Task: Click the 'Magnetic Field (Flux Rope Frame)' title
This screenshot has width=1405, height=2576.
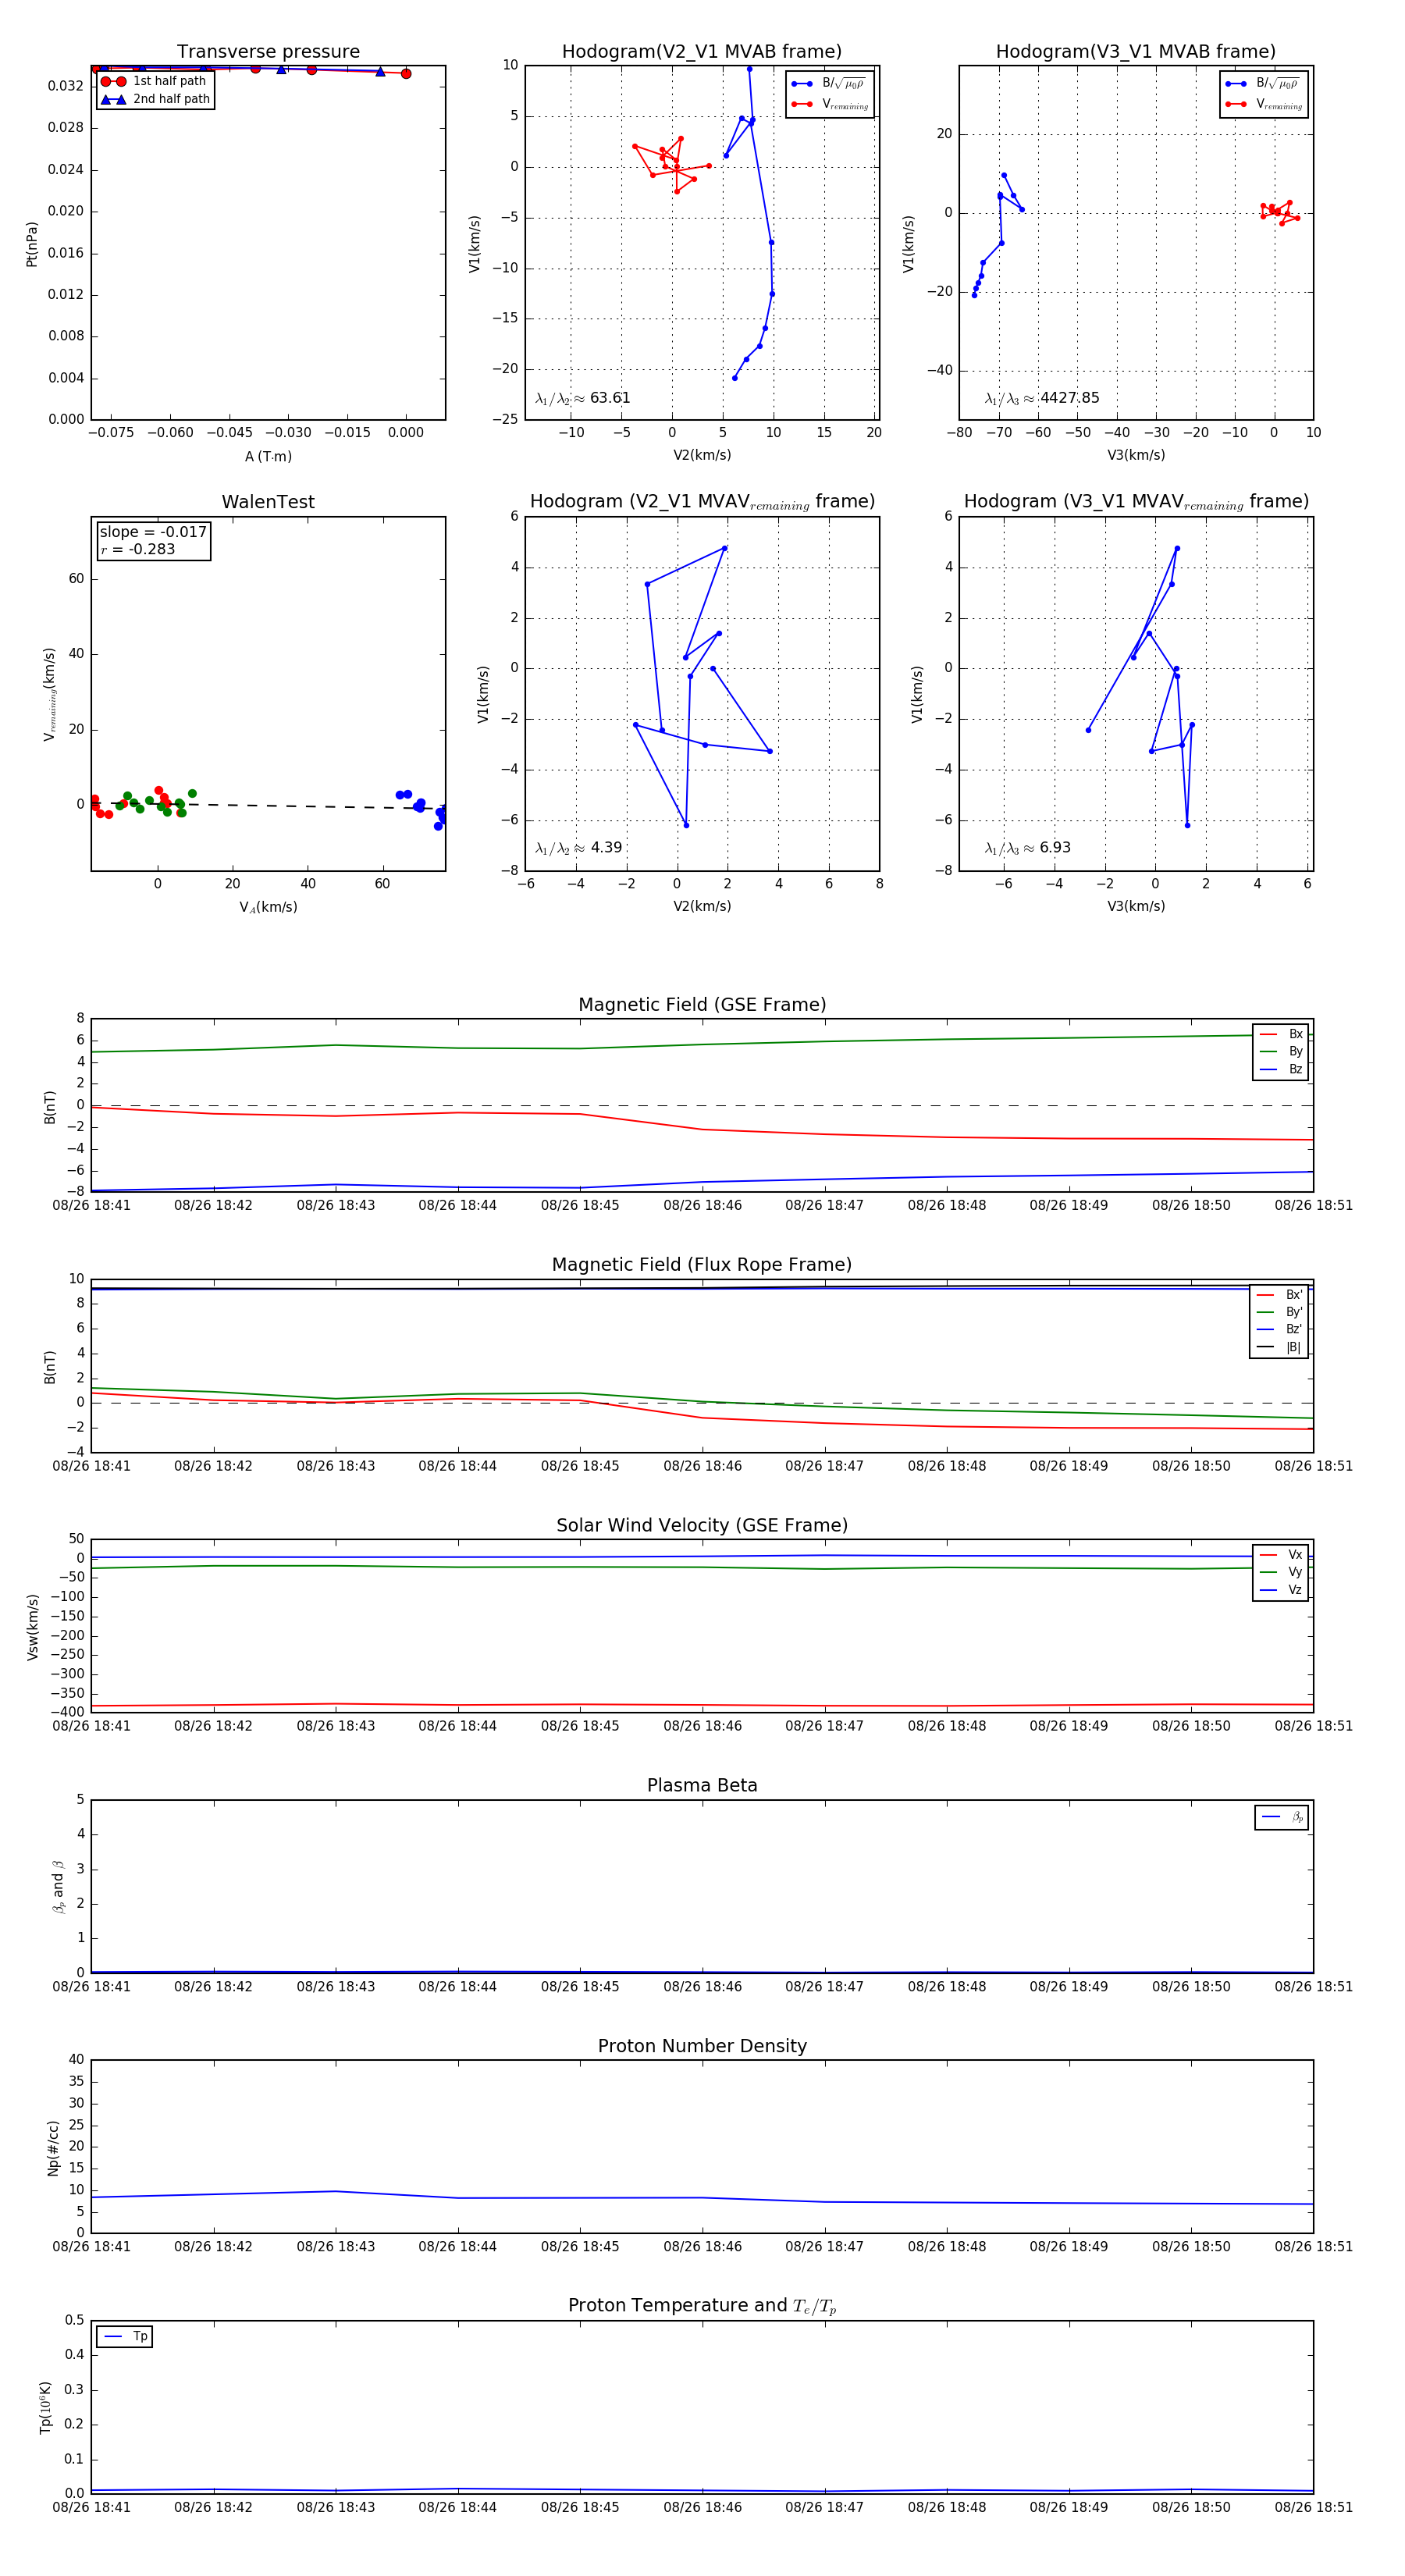Action: [x=702, y=1265]
